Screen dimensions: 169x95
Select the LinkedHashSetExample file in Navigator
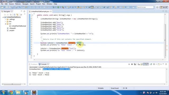[18, 26]
